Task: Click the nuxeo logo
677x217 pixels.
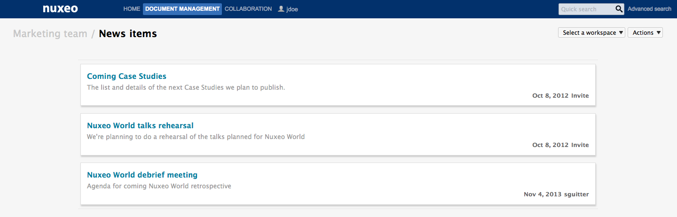Action: pyautogui.click(x=60, y=8)
